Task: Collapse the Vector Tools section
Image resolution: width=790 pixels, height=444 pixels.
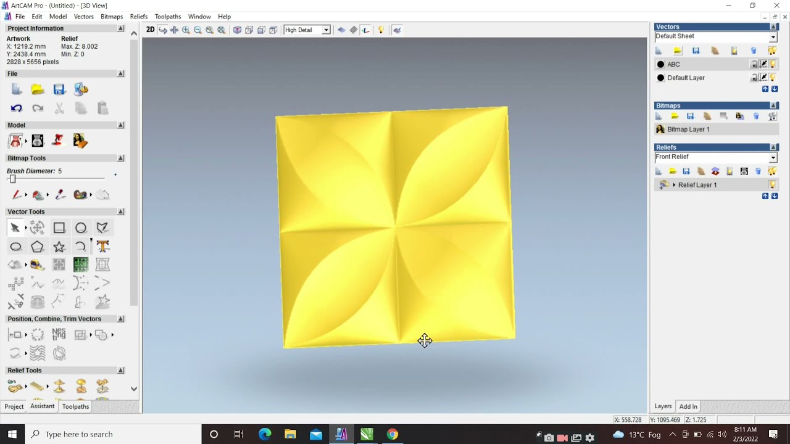Action: (x=120, y=212)
